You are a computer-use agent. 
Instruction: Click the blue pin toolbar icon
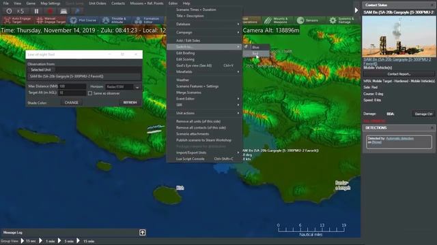(x=77, y=11)
